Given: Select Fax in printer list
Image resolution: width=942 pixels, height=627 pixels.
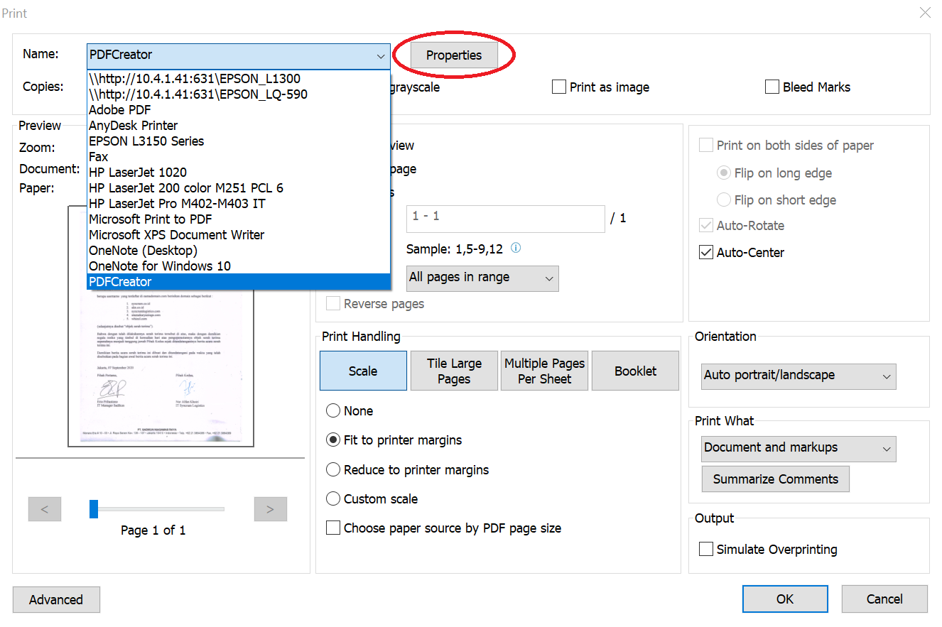Looking at the screenshot, I should pos(239,157).
